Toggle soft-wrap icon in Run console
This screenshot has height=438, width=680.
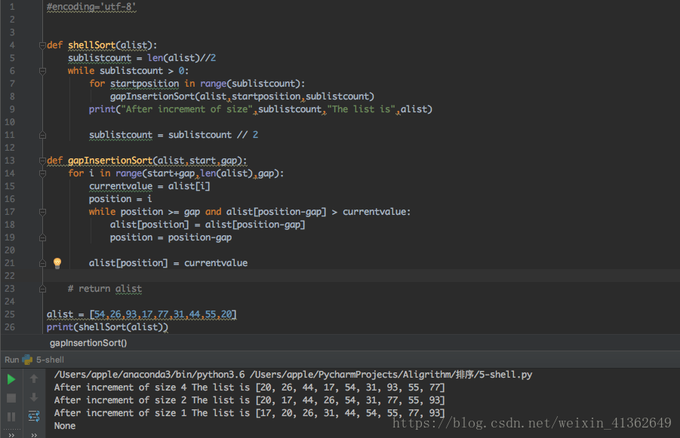tap(34, 416)
